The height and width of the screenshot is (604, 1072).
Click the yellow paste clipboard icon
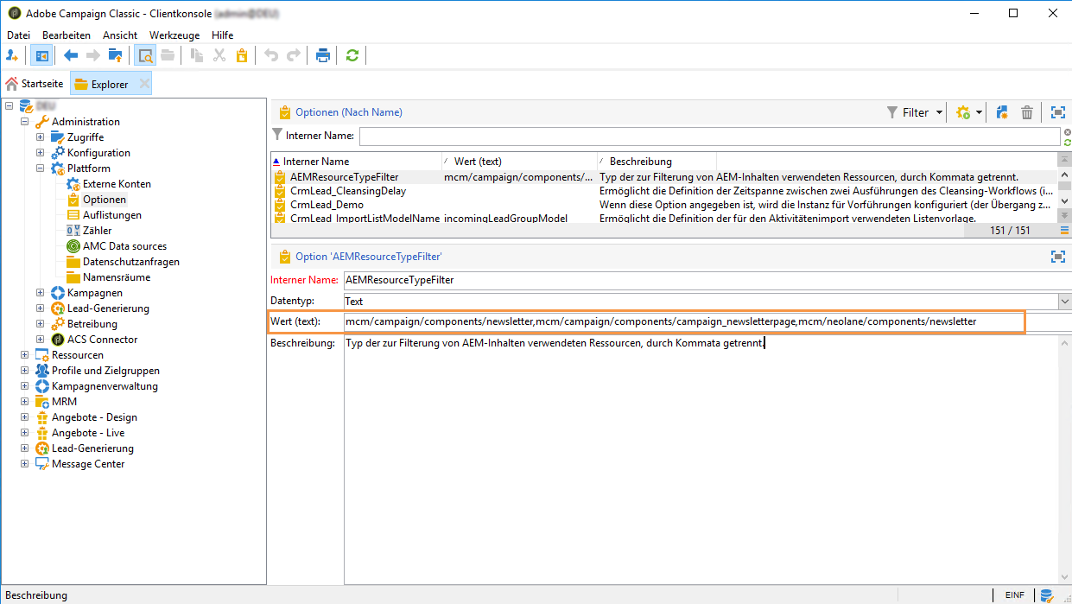point(242,55)
